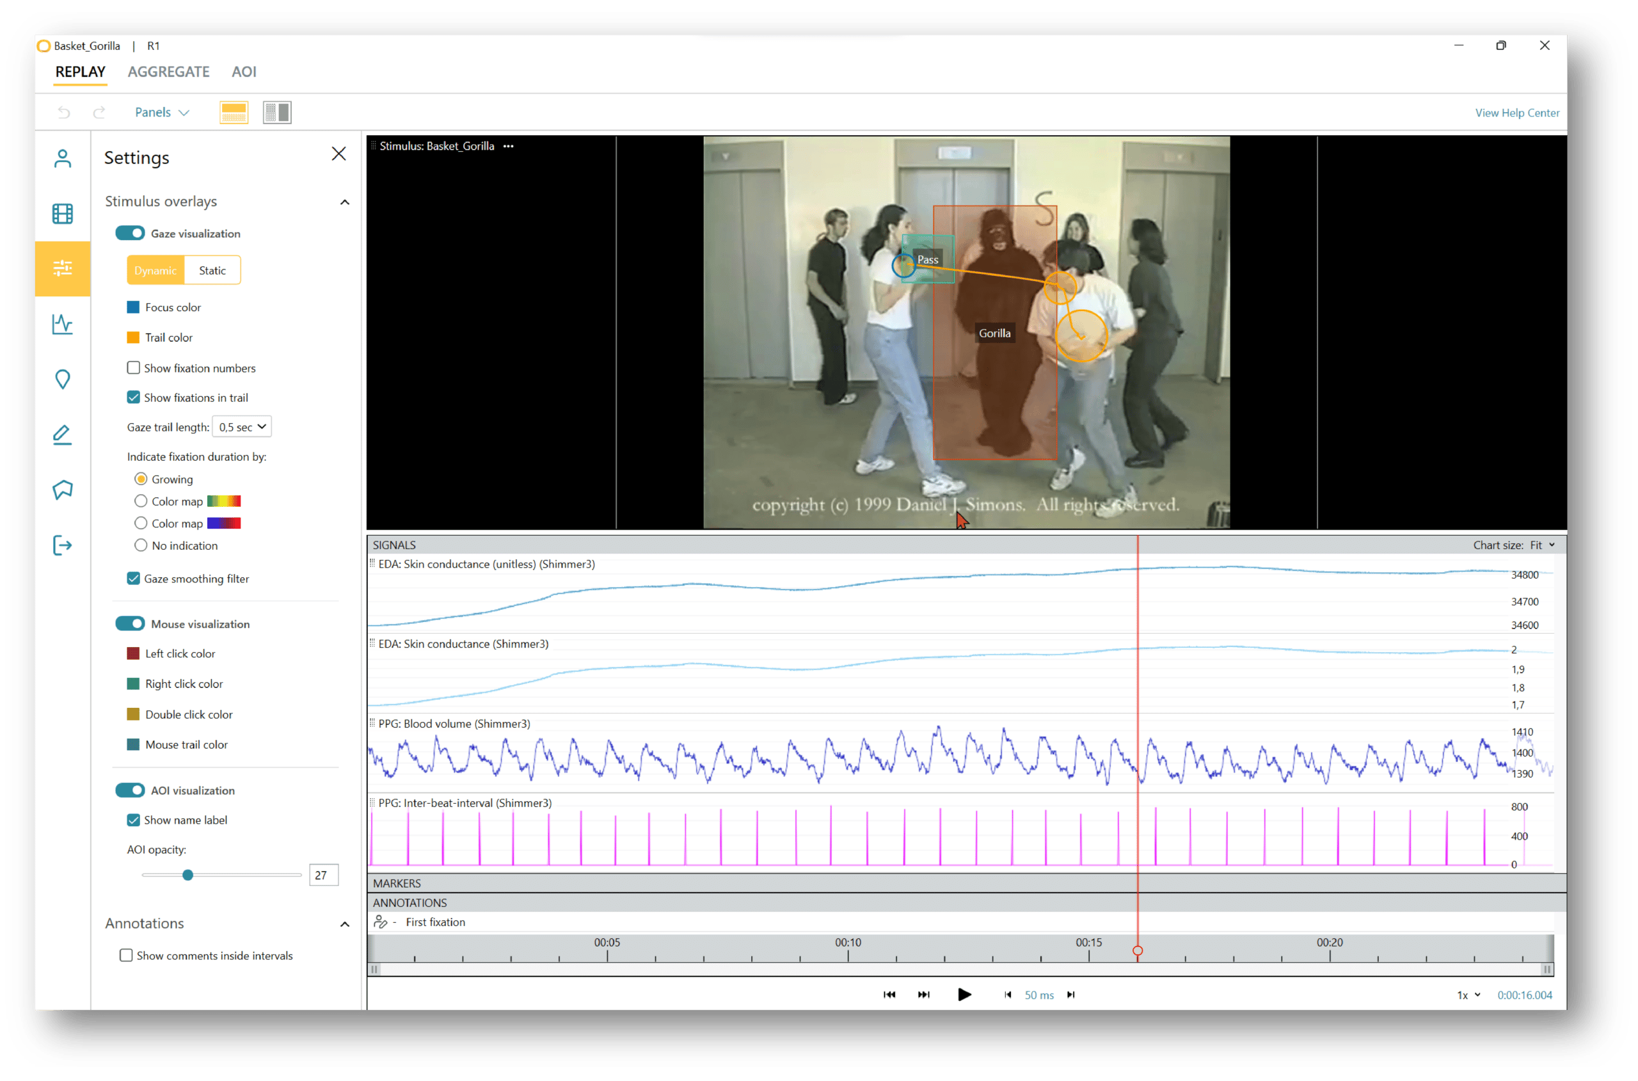This screenshot has width=1638, height=1081.
Task: Open the 1x playback speed dropdown
Action: tap(1469, 995)
